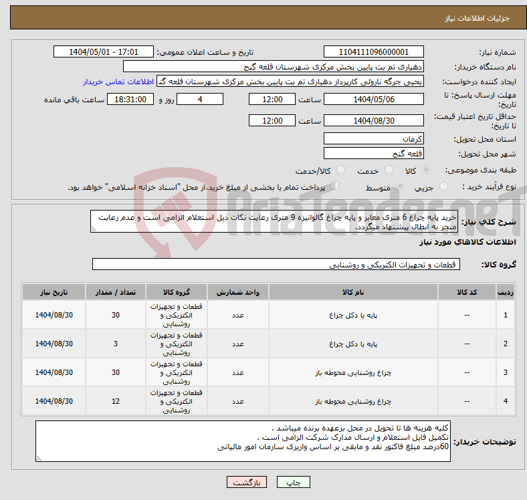527x500 pixels.
Task: Click row number 4 cell
Action: point(505,401)
